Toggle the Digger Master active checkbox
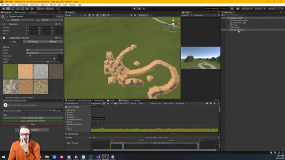Image resolution: width=285 pixels, height=160 pixels. [8, 16]
